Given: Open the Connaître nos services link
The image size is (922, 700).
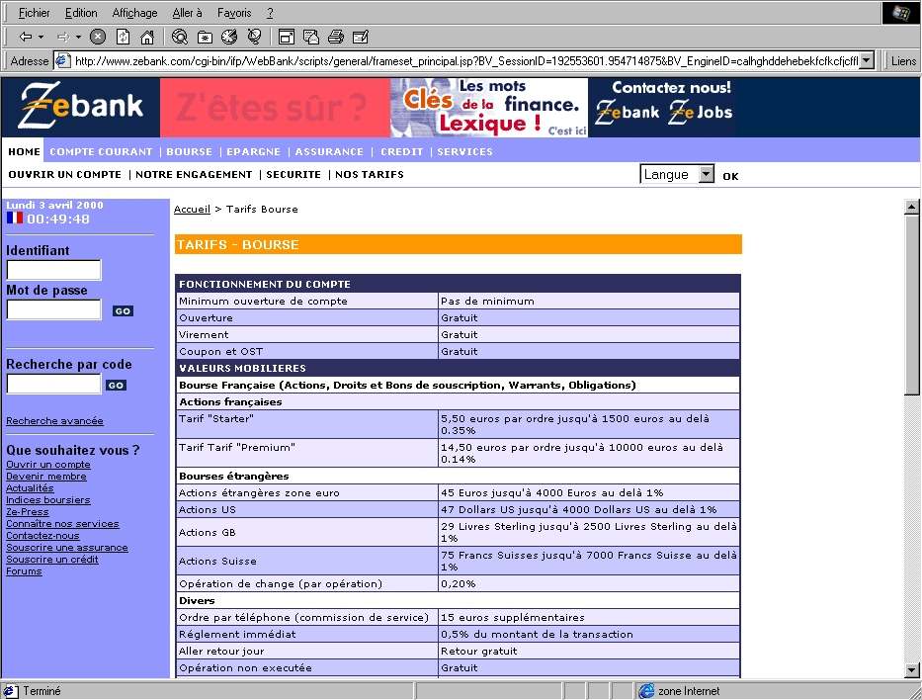Looking at the screenshot, I should coord(62,524).
